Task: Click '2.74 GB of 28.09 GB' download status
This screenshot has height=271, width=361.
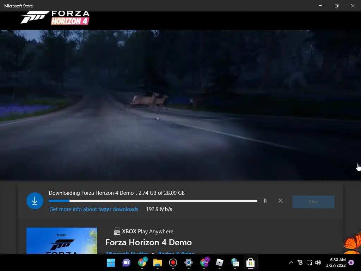Action: (161, 193)
